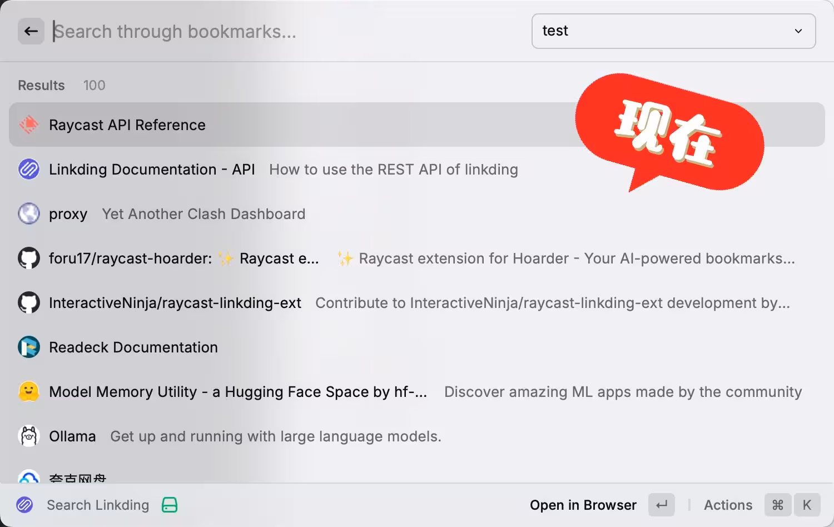Open the test dropdown selector
834x527 pixels.
[673, 31]
